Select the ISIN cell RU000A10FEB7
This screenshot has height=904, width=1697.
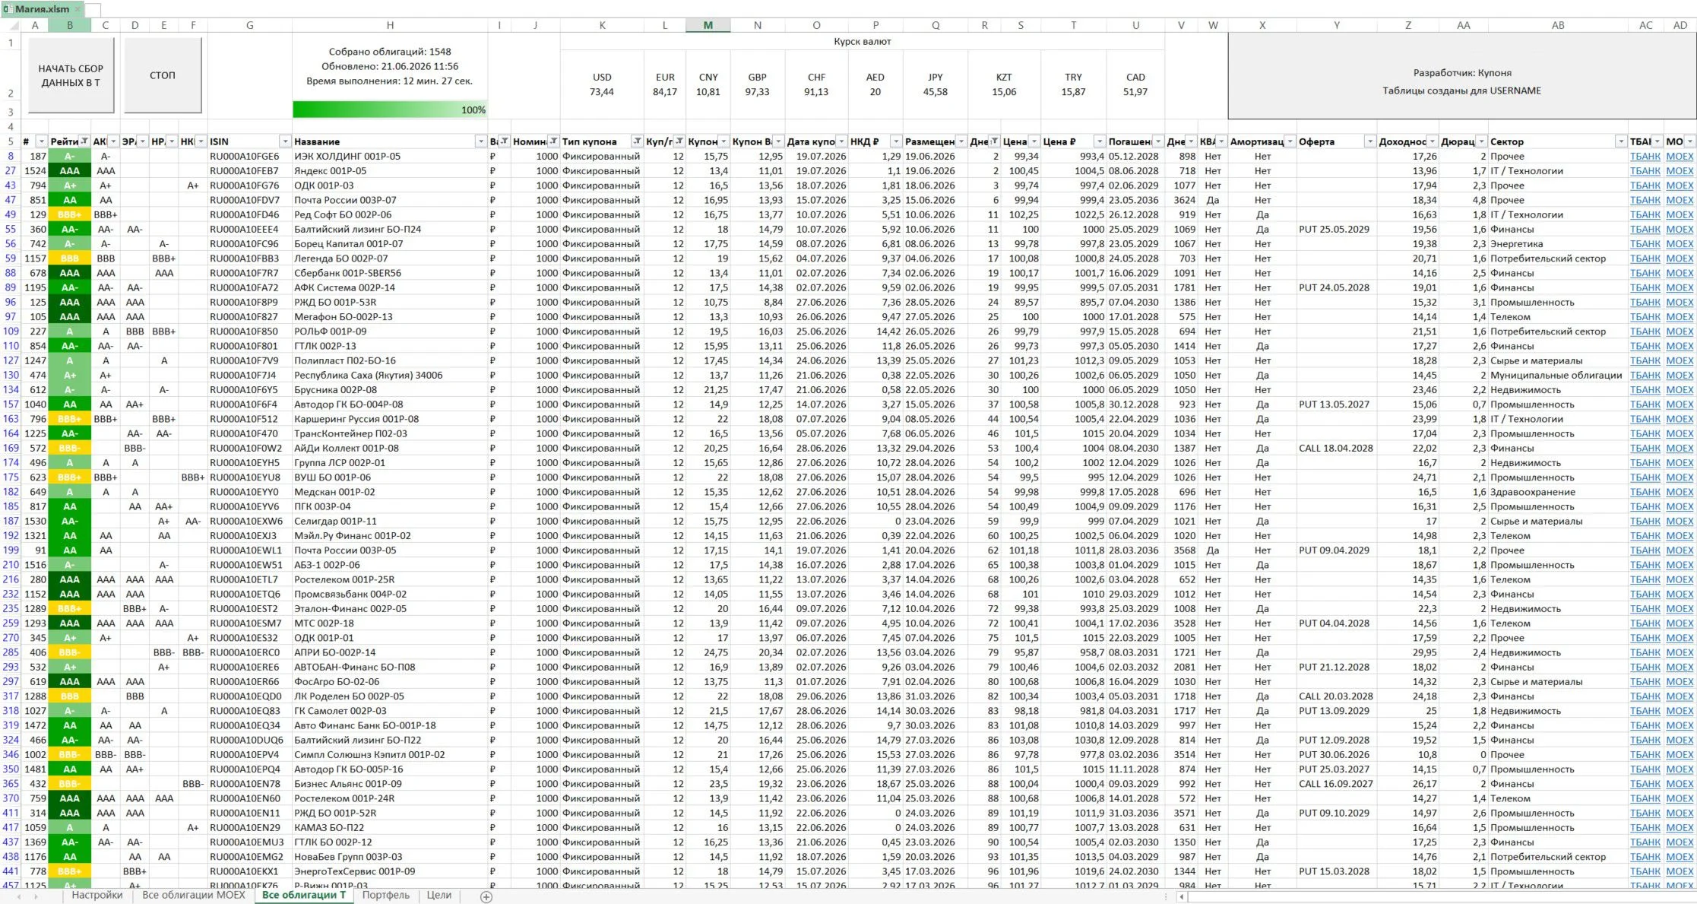[250, 171]
